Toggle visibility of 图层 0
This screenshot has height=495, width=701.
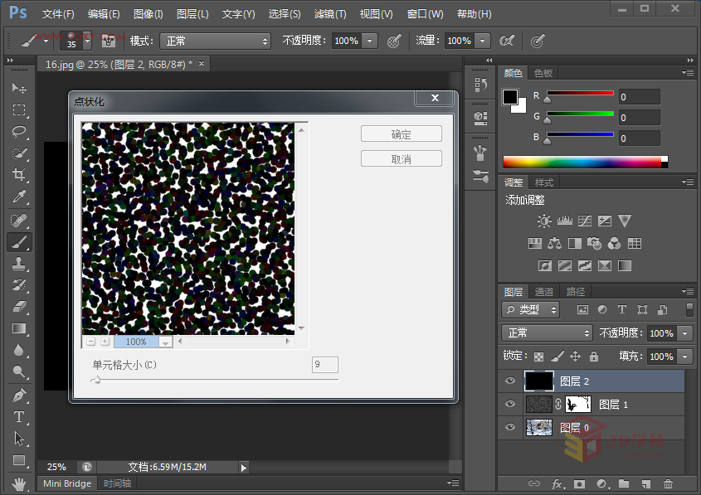pyautogui.click(x=510, y=428)
